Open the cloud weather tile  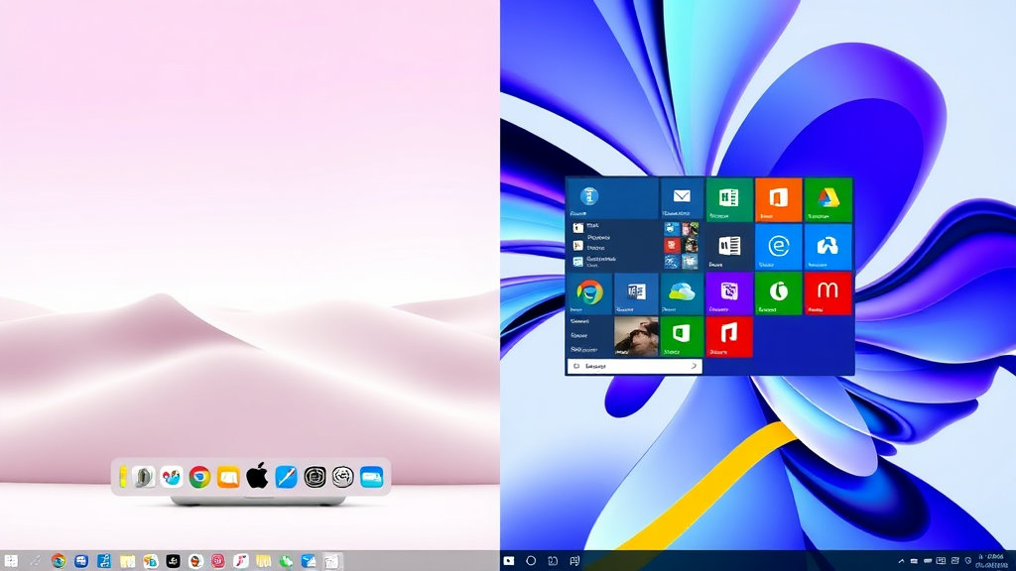[x=682, y=293]
